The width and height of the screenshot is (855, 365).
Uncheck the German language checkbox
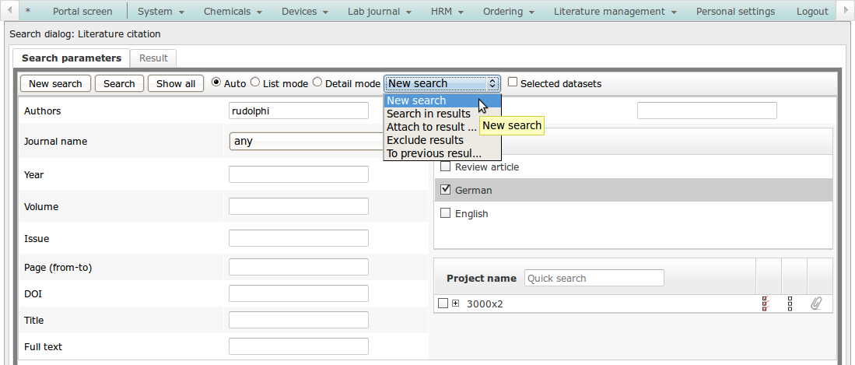point(446,190)
